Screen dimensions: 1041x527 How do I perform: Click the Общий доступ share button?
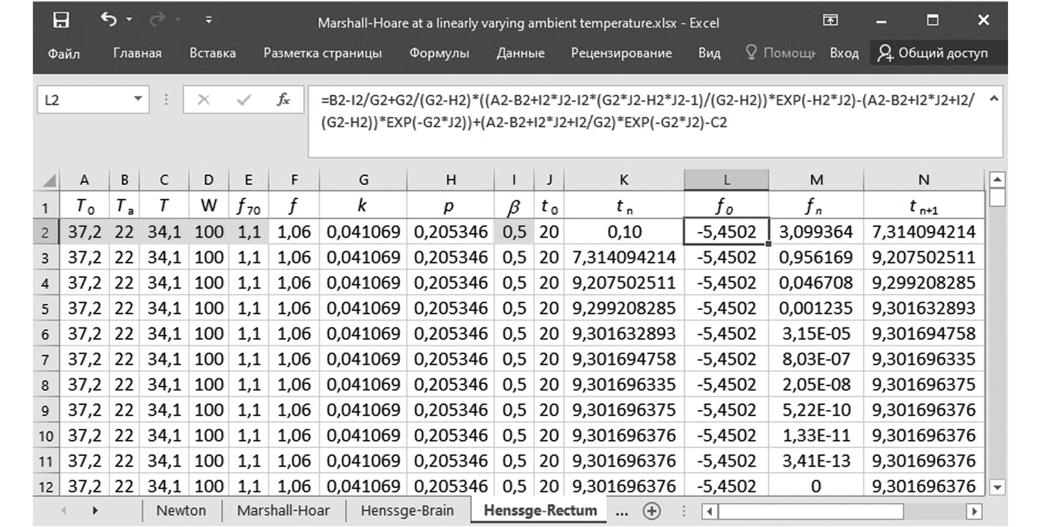[x=933, y=53]
